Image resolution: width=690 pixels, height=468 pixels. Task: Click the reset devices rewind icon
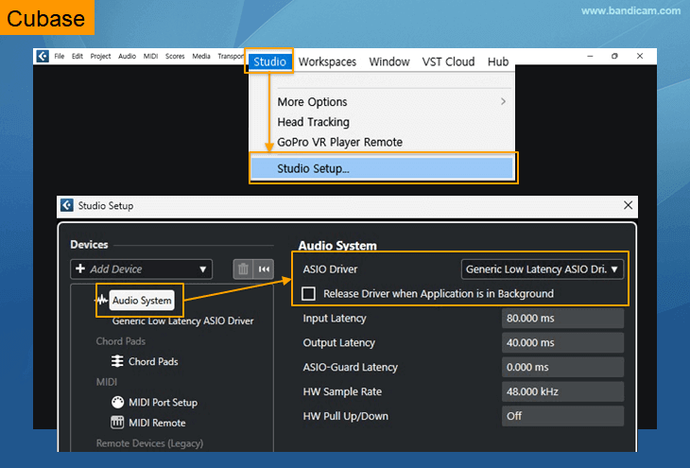coord(264,269)
